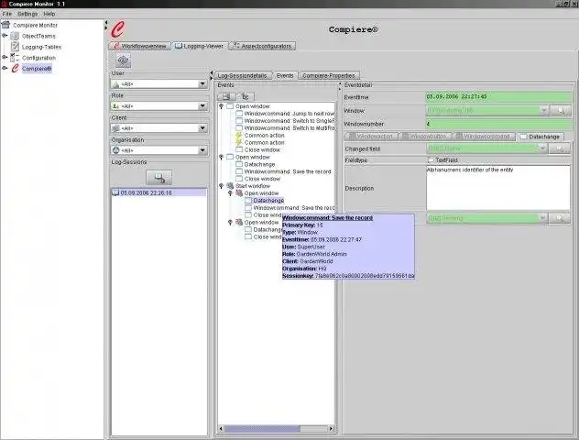Click the red Compiere icon in tree
The width and height of the screenshot is (579, 440).
coord(15,69)
